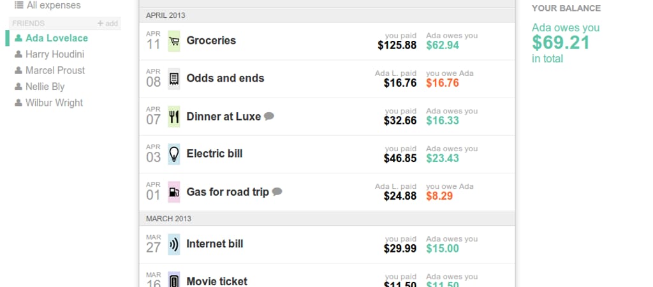Click the Odds and ends receipt icon
This screenshot has width=653, height=287.
pos(173,79)
